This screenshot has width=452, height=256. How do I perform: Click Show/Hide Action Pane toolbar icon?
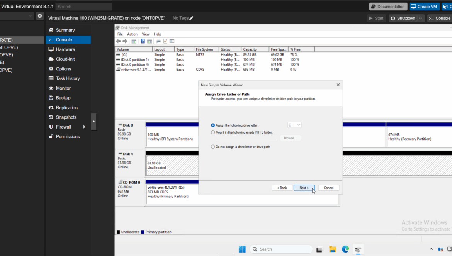[150, 41]
